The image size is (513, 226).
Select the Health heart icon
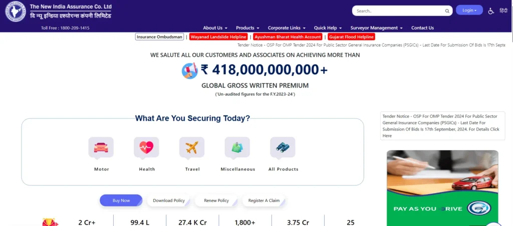point(146,147)
